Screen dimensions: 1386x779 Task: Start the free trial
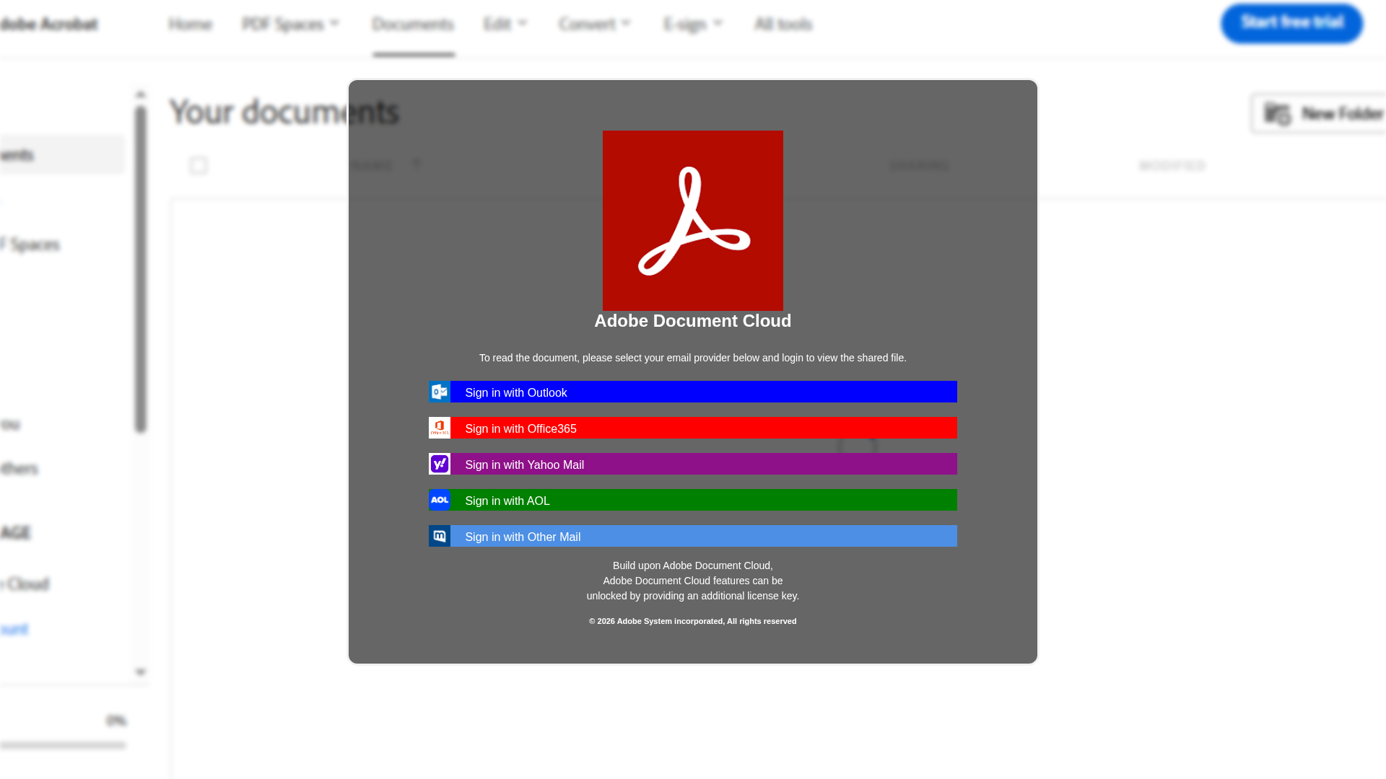coord(1291,23)
